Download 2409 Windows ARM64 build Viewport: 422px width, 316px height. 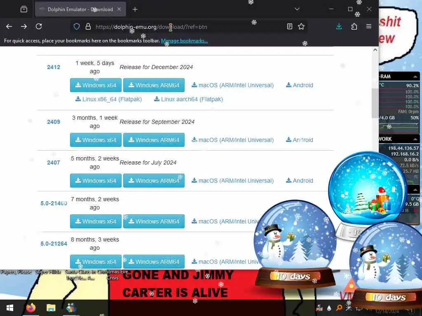(154, 140)
